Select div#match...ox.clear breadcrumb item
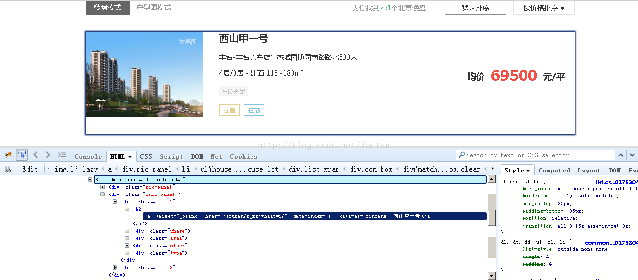This screenshot has width=638, height=280. (441, 169)
